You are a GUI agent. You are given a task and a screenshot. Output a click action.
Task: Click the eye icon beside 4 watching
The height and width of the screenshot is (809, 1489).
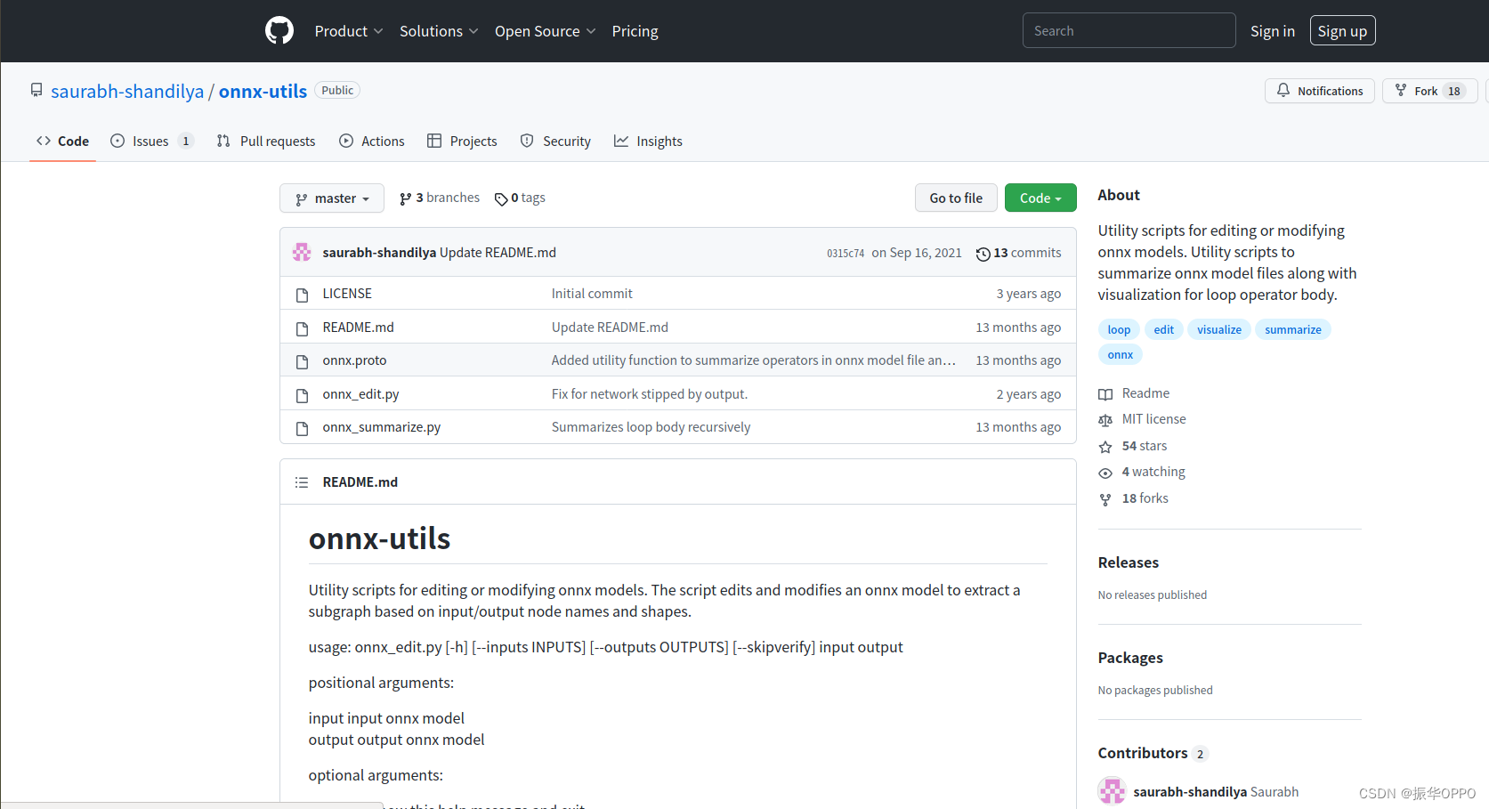(x=1105, y=473)
